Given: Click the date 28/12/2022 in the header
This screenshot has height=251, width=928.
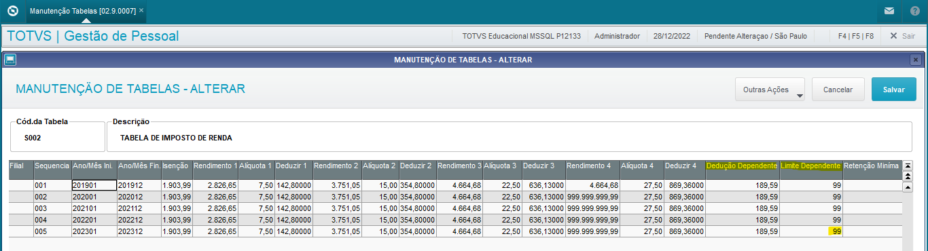Looking at the screenshot, I should 672,36.
